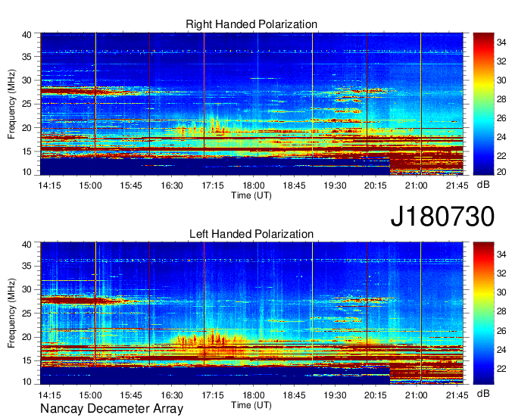Click the 15:45 tick under Right Handed plot
Image resolution: width=515 pixels, height=418 pixels.
[x=131, y=186]
